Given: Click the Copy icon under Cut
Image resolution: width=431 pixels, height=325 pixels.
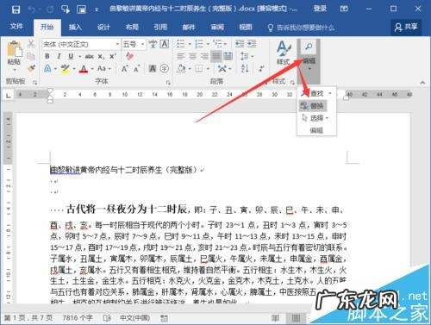Looking at the screenshot, I should tap(31, 56).
